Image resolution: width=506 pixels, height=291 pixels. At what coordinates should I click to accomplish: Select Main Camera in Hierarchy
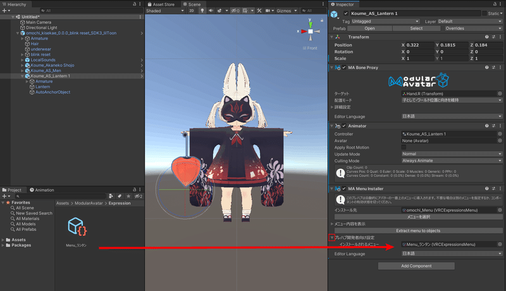coord(39,22)
